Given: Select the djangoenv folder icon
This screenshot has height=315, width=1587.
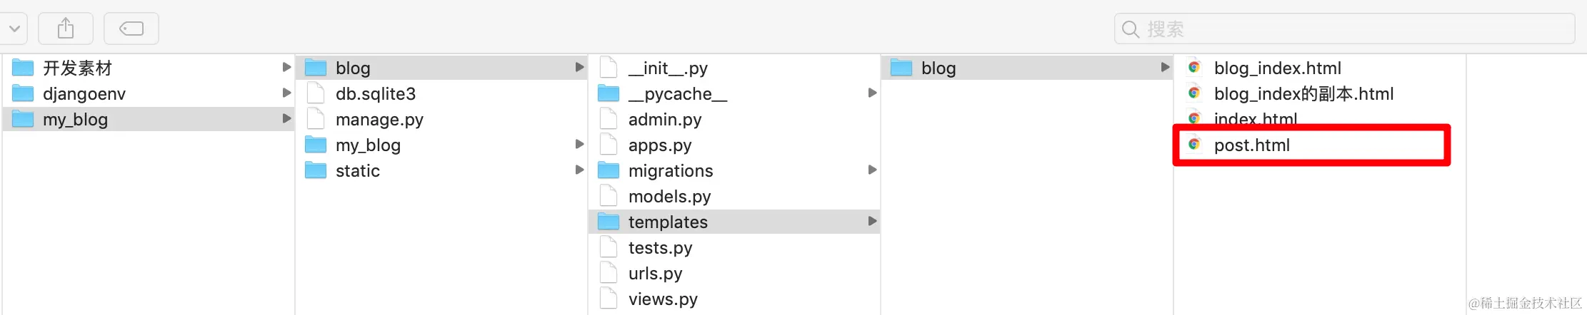Looking at the screenshot, I should pos(23,93).
